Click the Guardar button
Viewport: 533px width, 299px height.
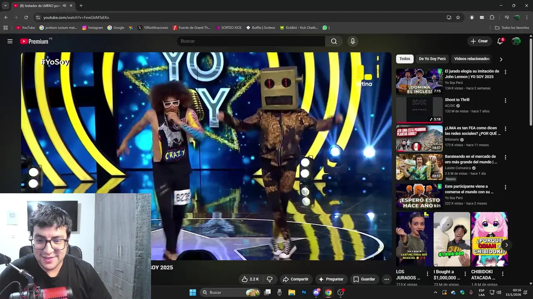pos(364,279)
